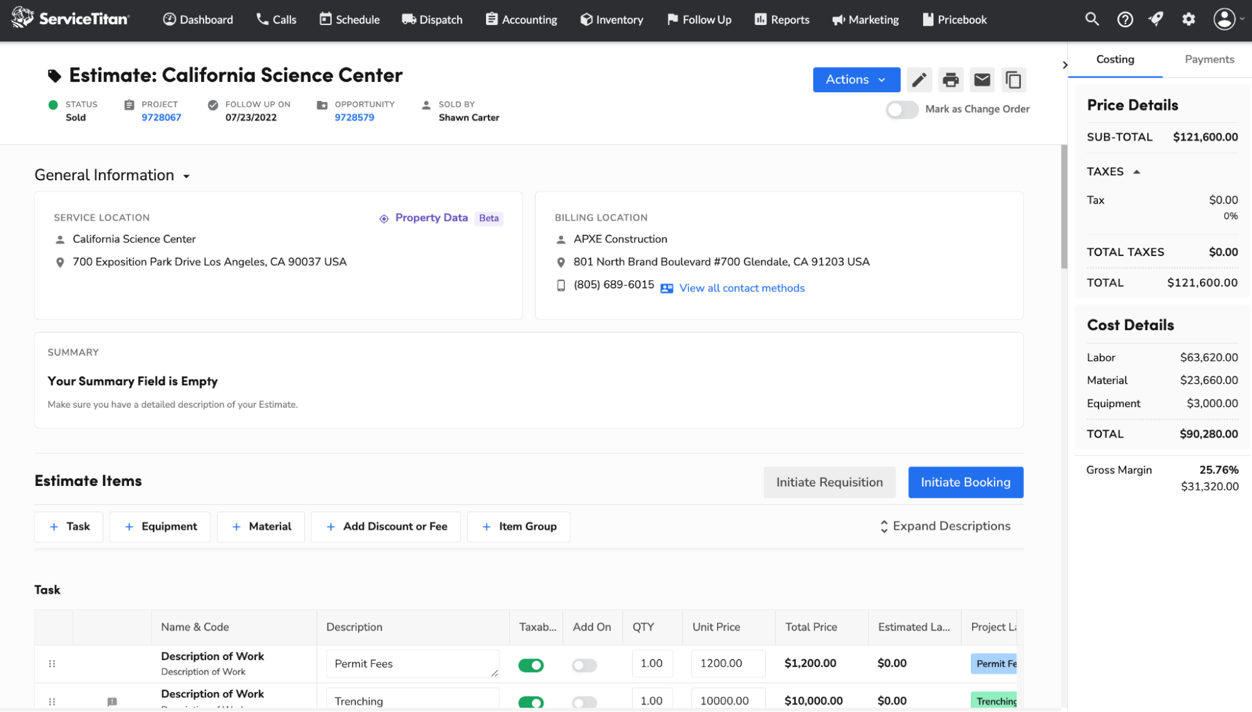Click the Unit Price field showing 1200.00
The height and width of the screenshot is (712, 1252).
pyautogui.click(x=728, y=663)
